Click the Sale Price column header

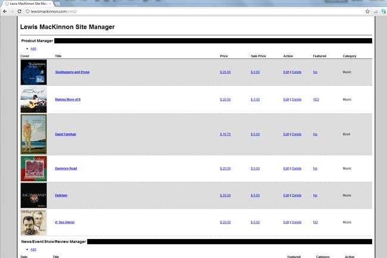click(258, 56)
